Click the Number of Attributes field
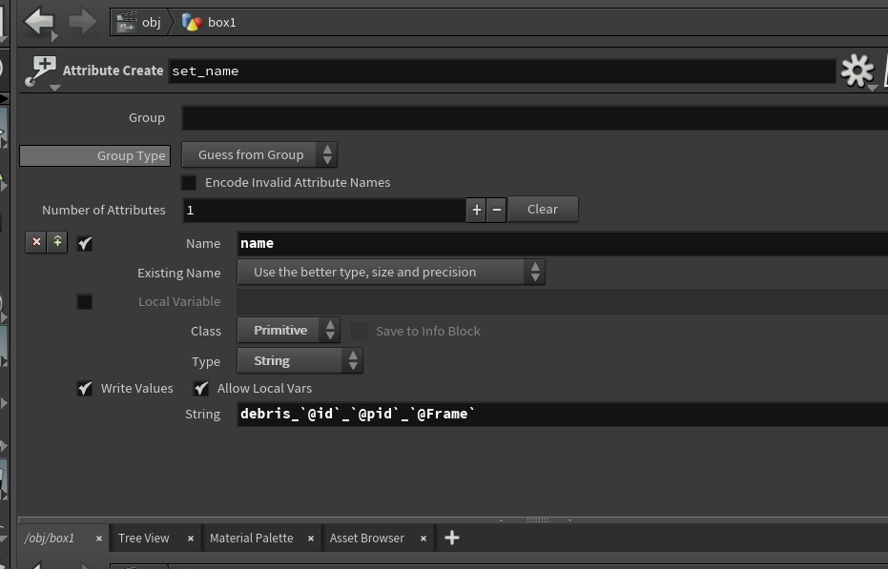 (324, 210)
